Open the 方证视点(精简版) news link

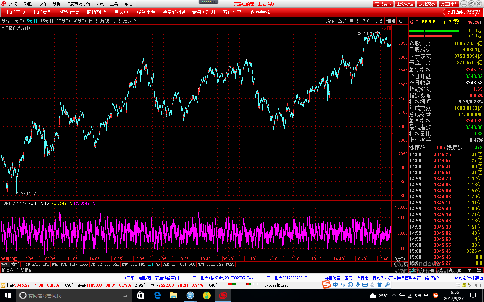[223, 278]
